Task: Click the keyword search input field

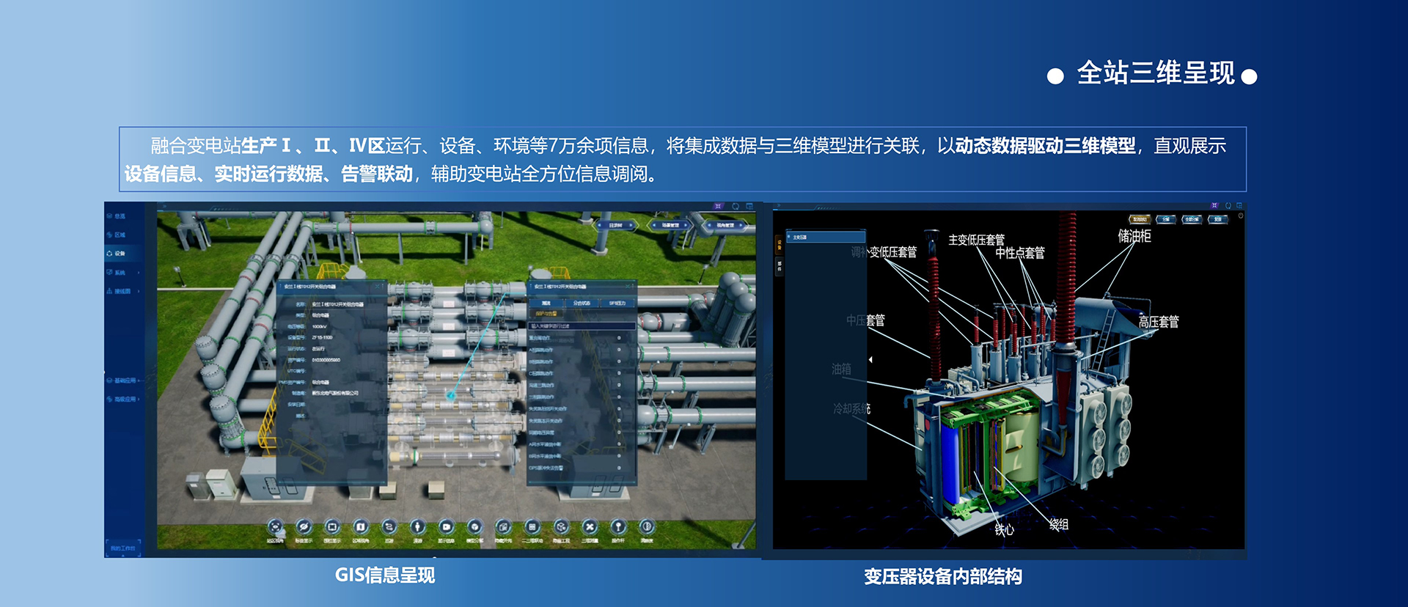Action: click(x=582, y=326)
